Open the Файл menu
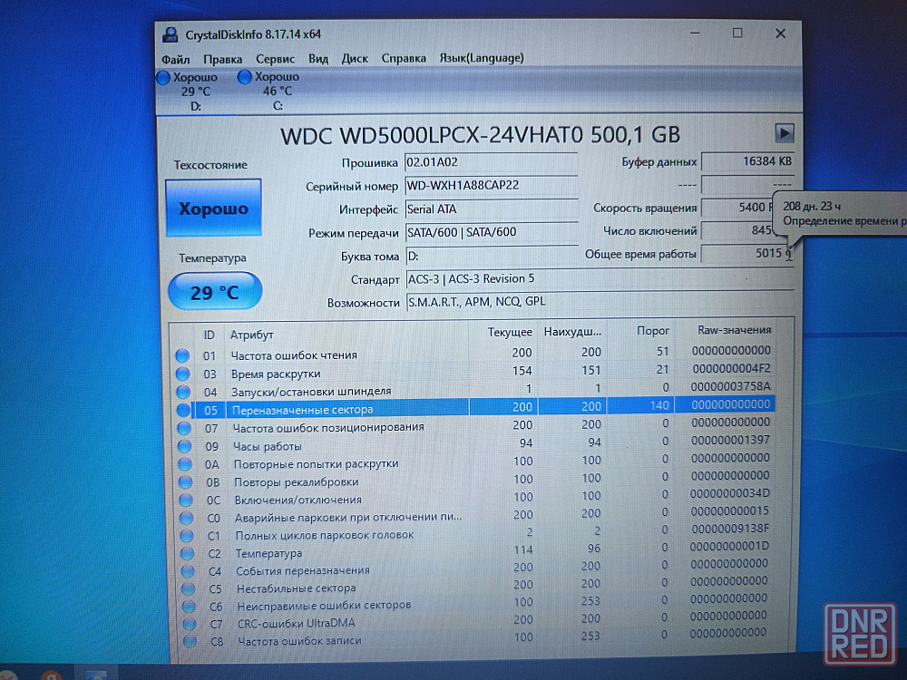Screen dimensions: 907x680 (175, 58)
